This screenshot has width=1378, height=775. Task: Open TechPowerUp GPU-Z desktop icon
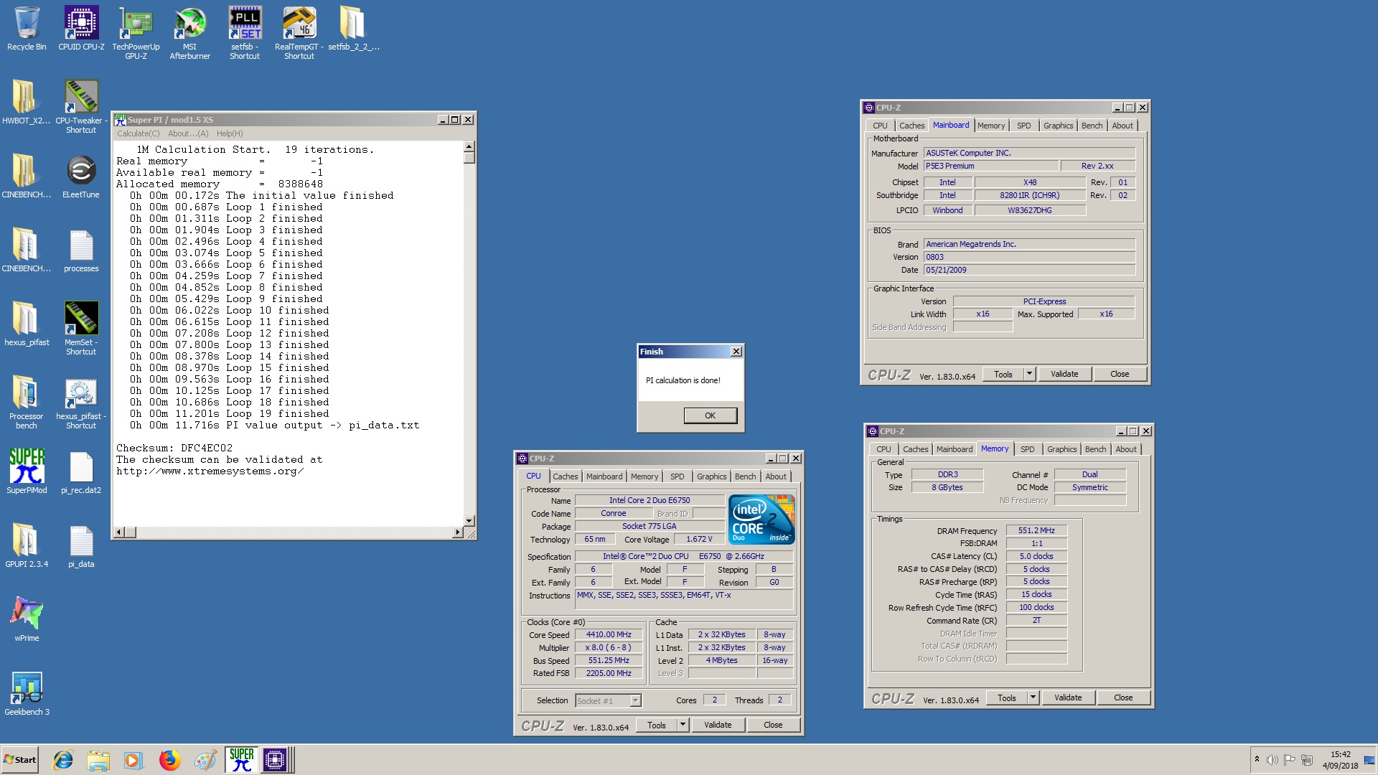tap(136, 32)
